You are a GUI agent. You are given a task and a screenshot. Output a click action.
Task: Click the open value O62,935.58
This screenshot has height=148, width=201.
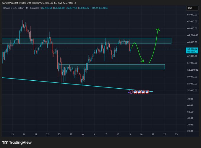(46, 8)
